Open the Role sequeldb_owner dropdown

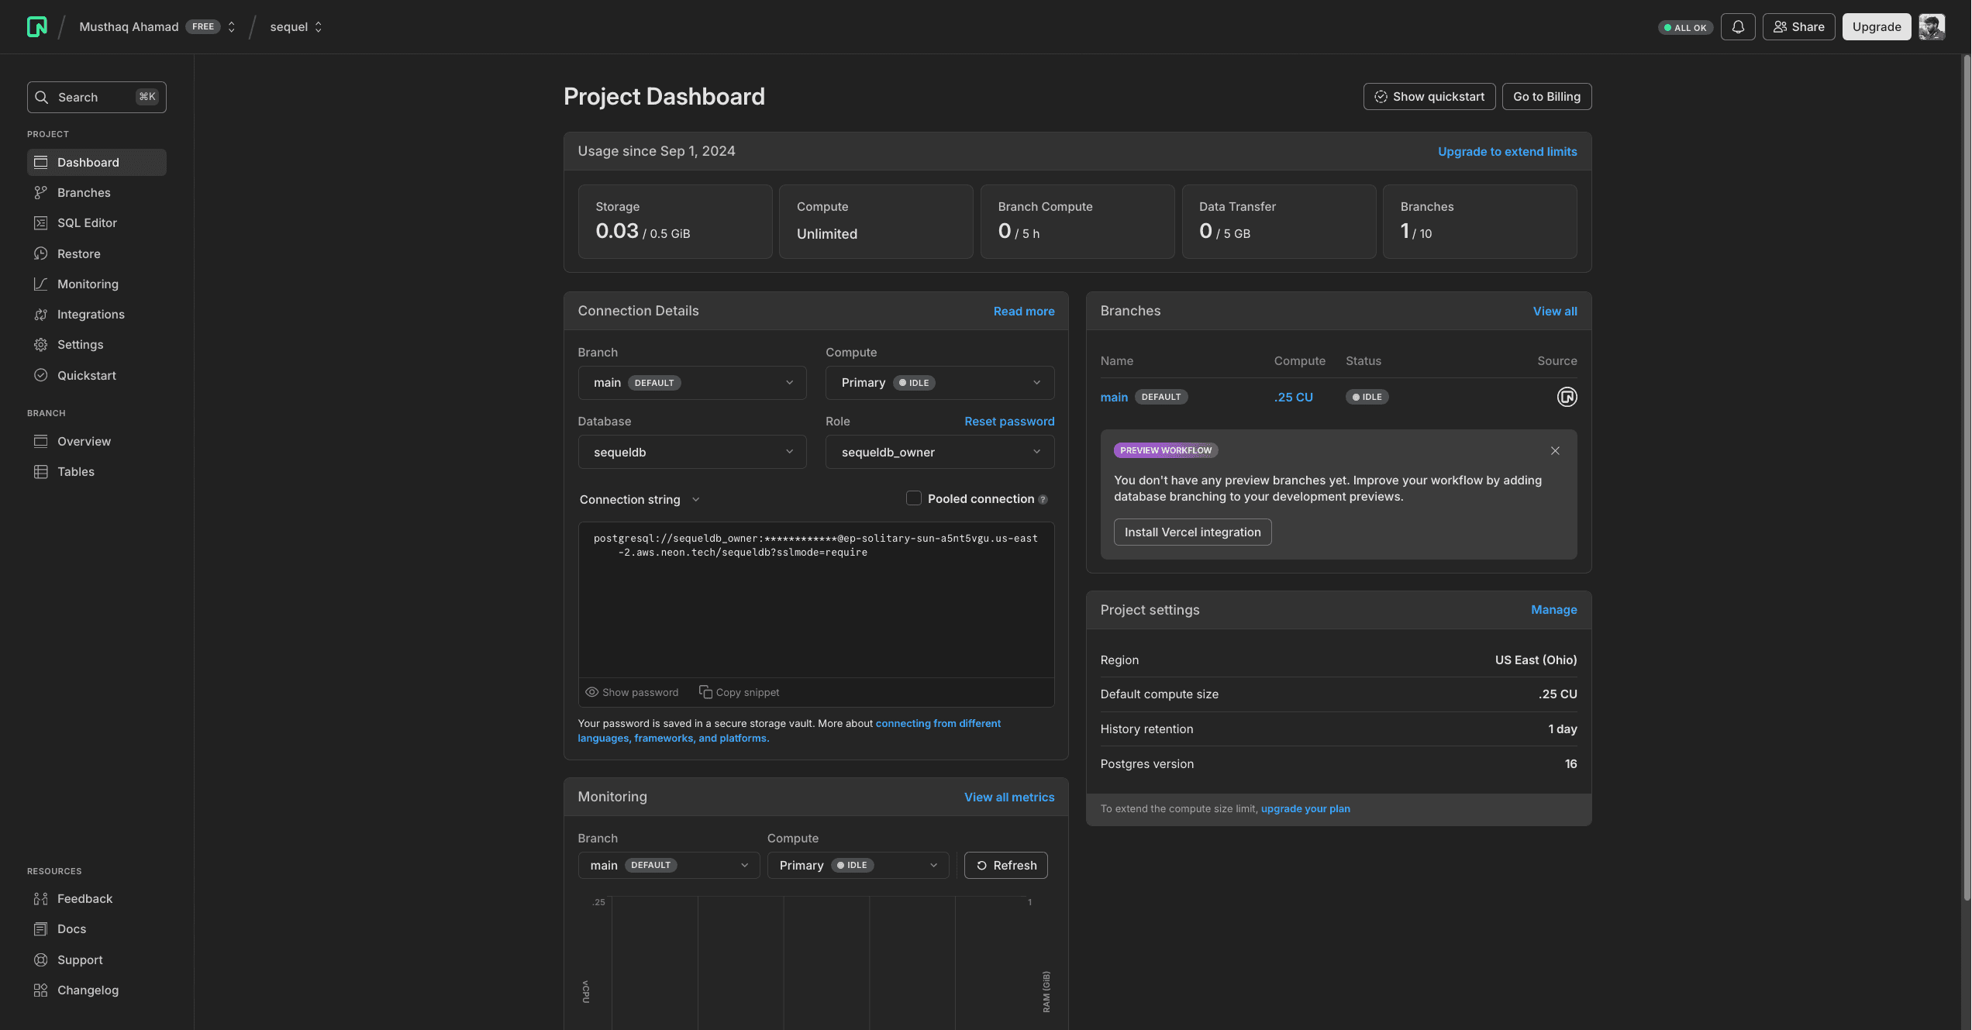(939, 452)
